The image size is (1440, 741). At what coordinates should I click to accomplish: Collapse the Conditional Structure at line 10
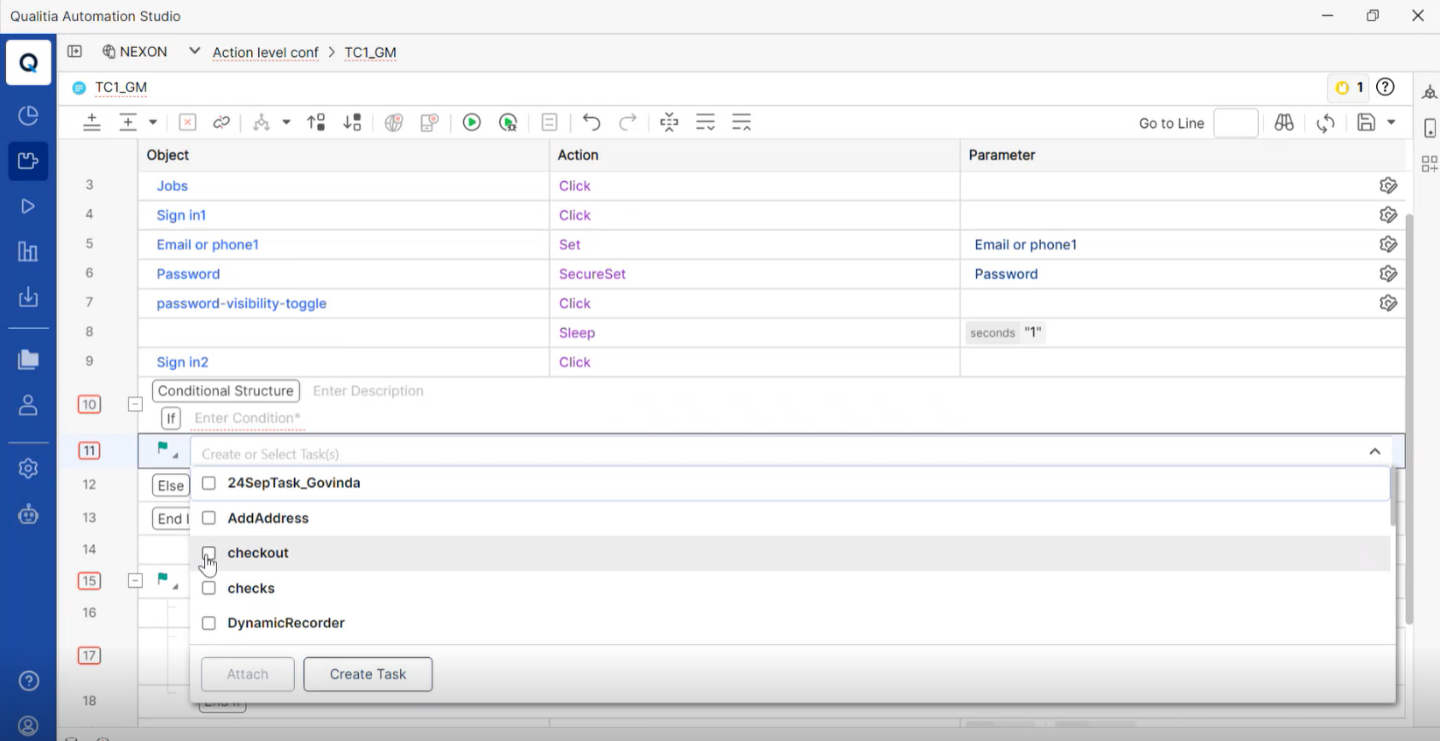point(135,404)
